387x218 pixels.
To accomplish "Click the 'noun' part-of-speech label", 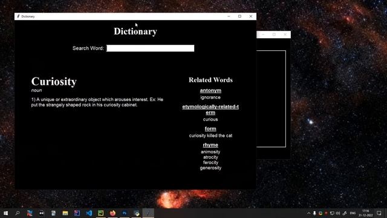I will tap(36, 90).
